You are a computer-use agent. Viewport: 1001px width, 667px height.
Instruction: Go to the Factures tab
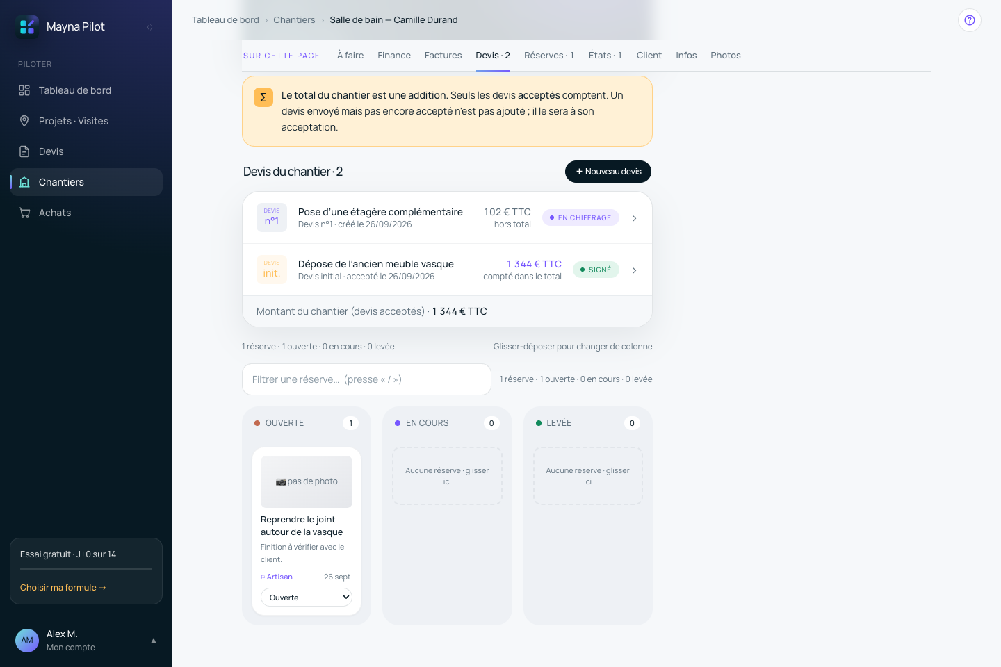click(x=443, y=56)
